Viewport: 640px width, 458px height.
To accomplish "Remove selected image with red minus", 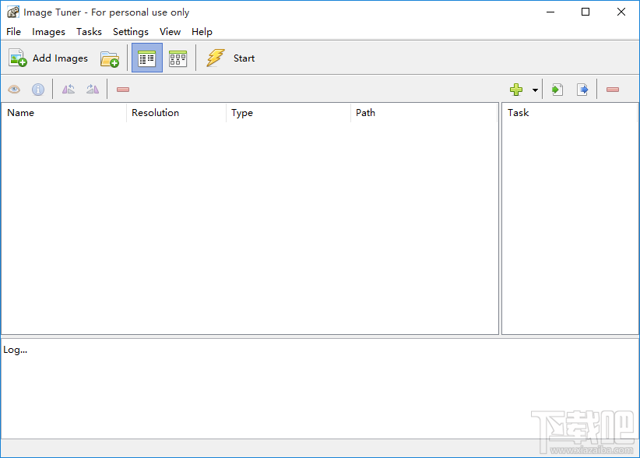I will [123, 90].
